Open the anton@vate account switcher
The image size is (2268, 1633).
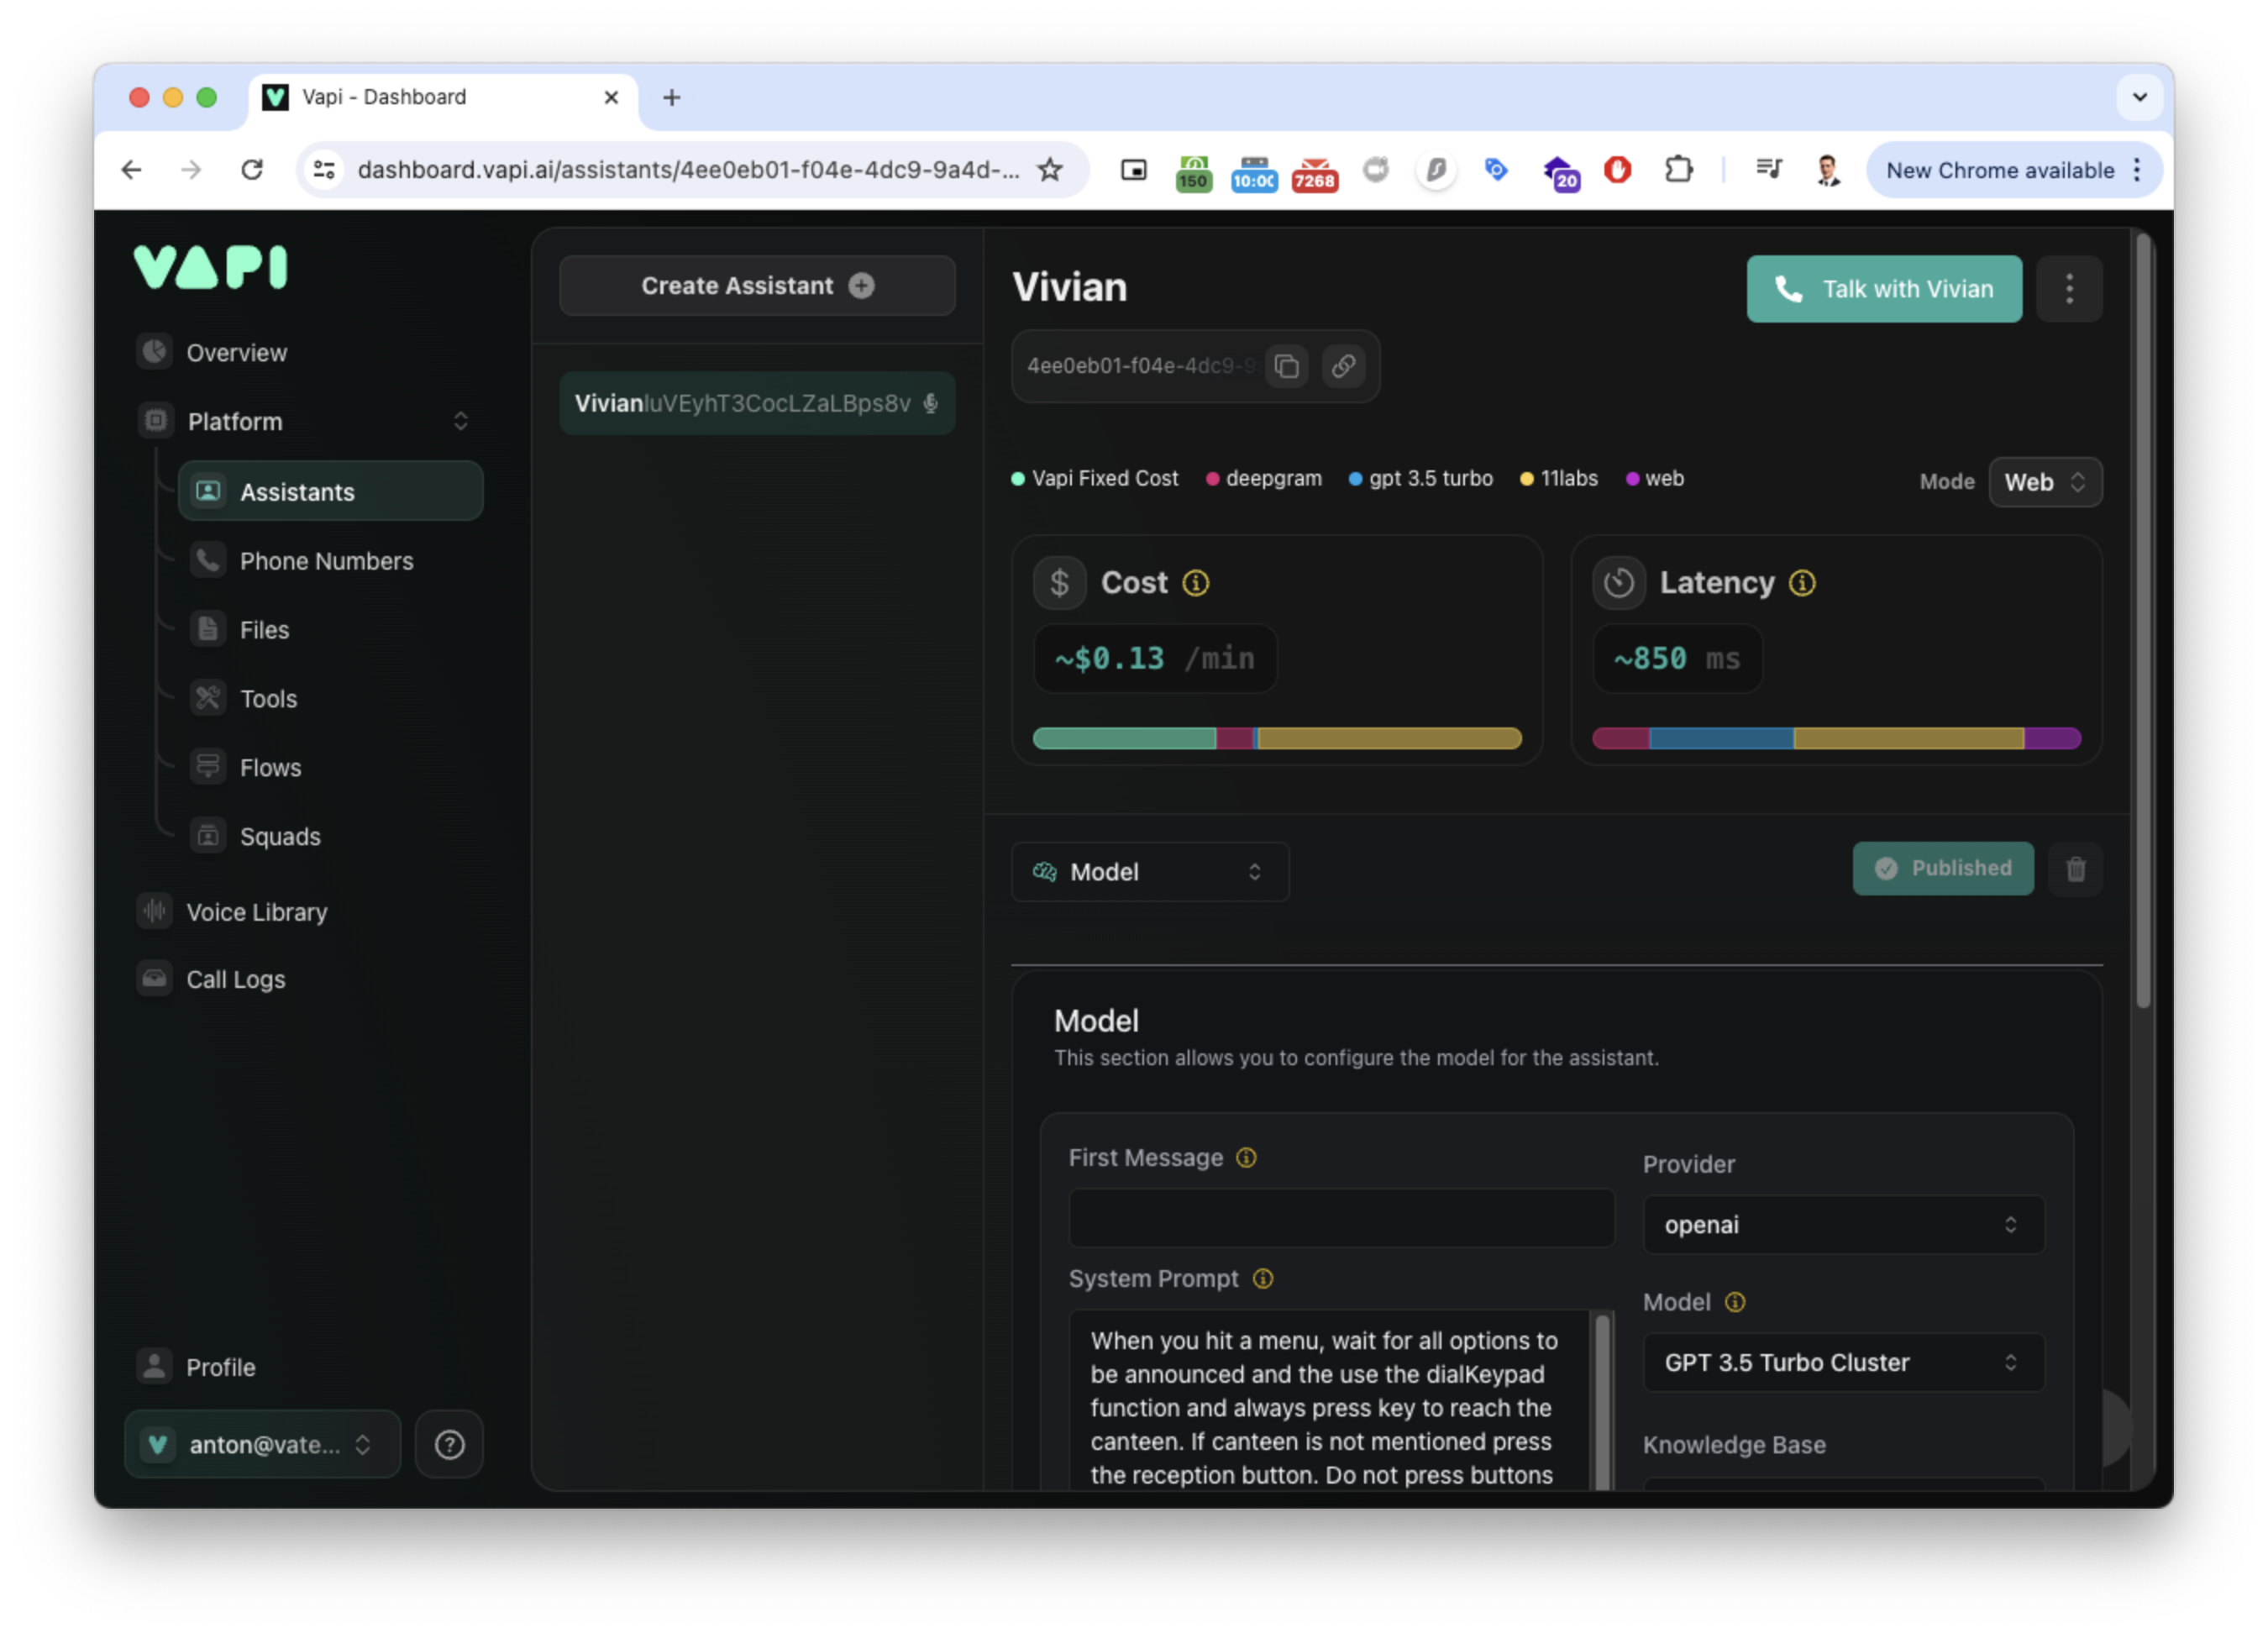(x=262, y=1444)
